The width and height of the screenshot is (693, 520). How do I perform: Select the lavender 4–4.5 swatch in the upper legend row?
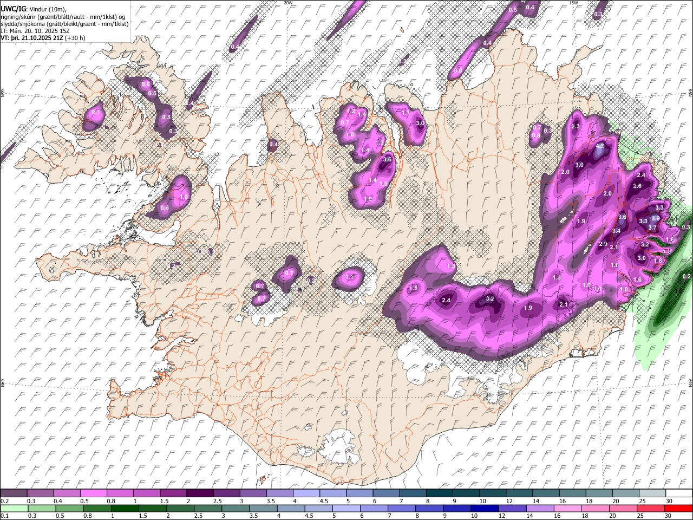(306, 493)
